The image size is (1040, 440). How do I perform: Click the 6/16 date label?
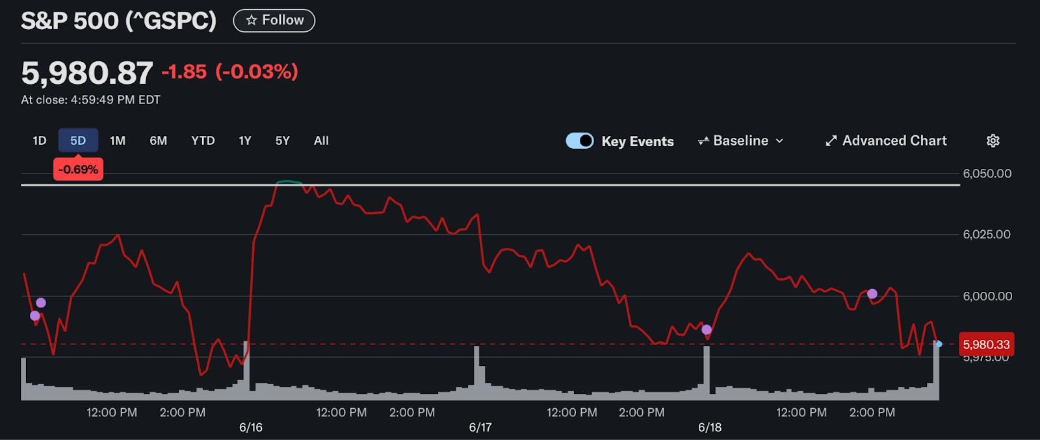pyautogui.click(x=251, y=427)
